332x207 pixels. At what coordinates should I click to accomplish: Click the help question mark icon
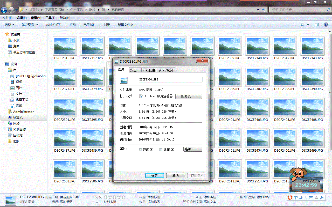[x=326, y=25]
